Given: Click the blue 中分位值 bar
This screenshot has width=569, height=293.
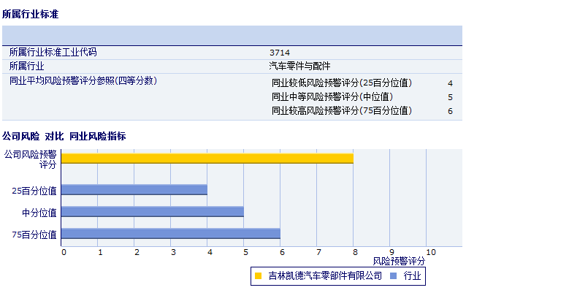Looking at the screenshot, I should coord(152,212).
